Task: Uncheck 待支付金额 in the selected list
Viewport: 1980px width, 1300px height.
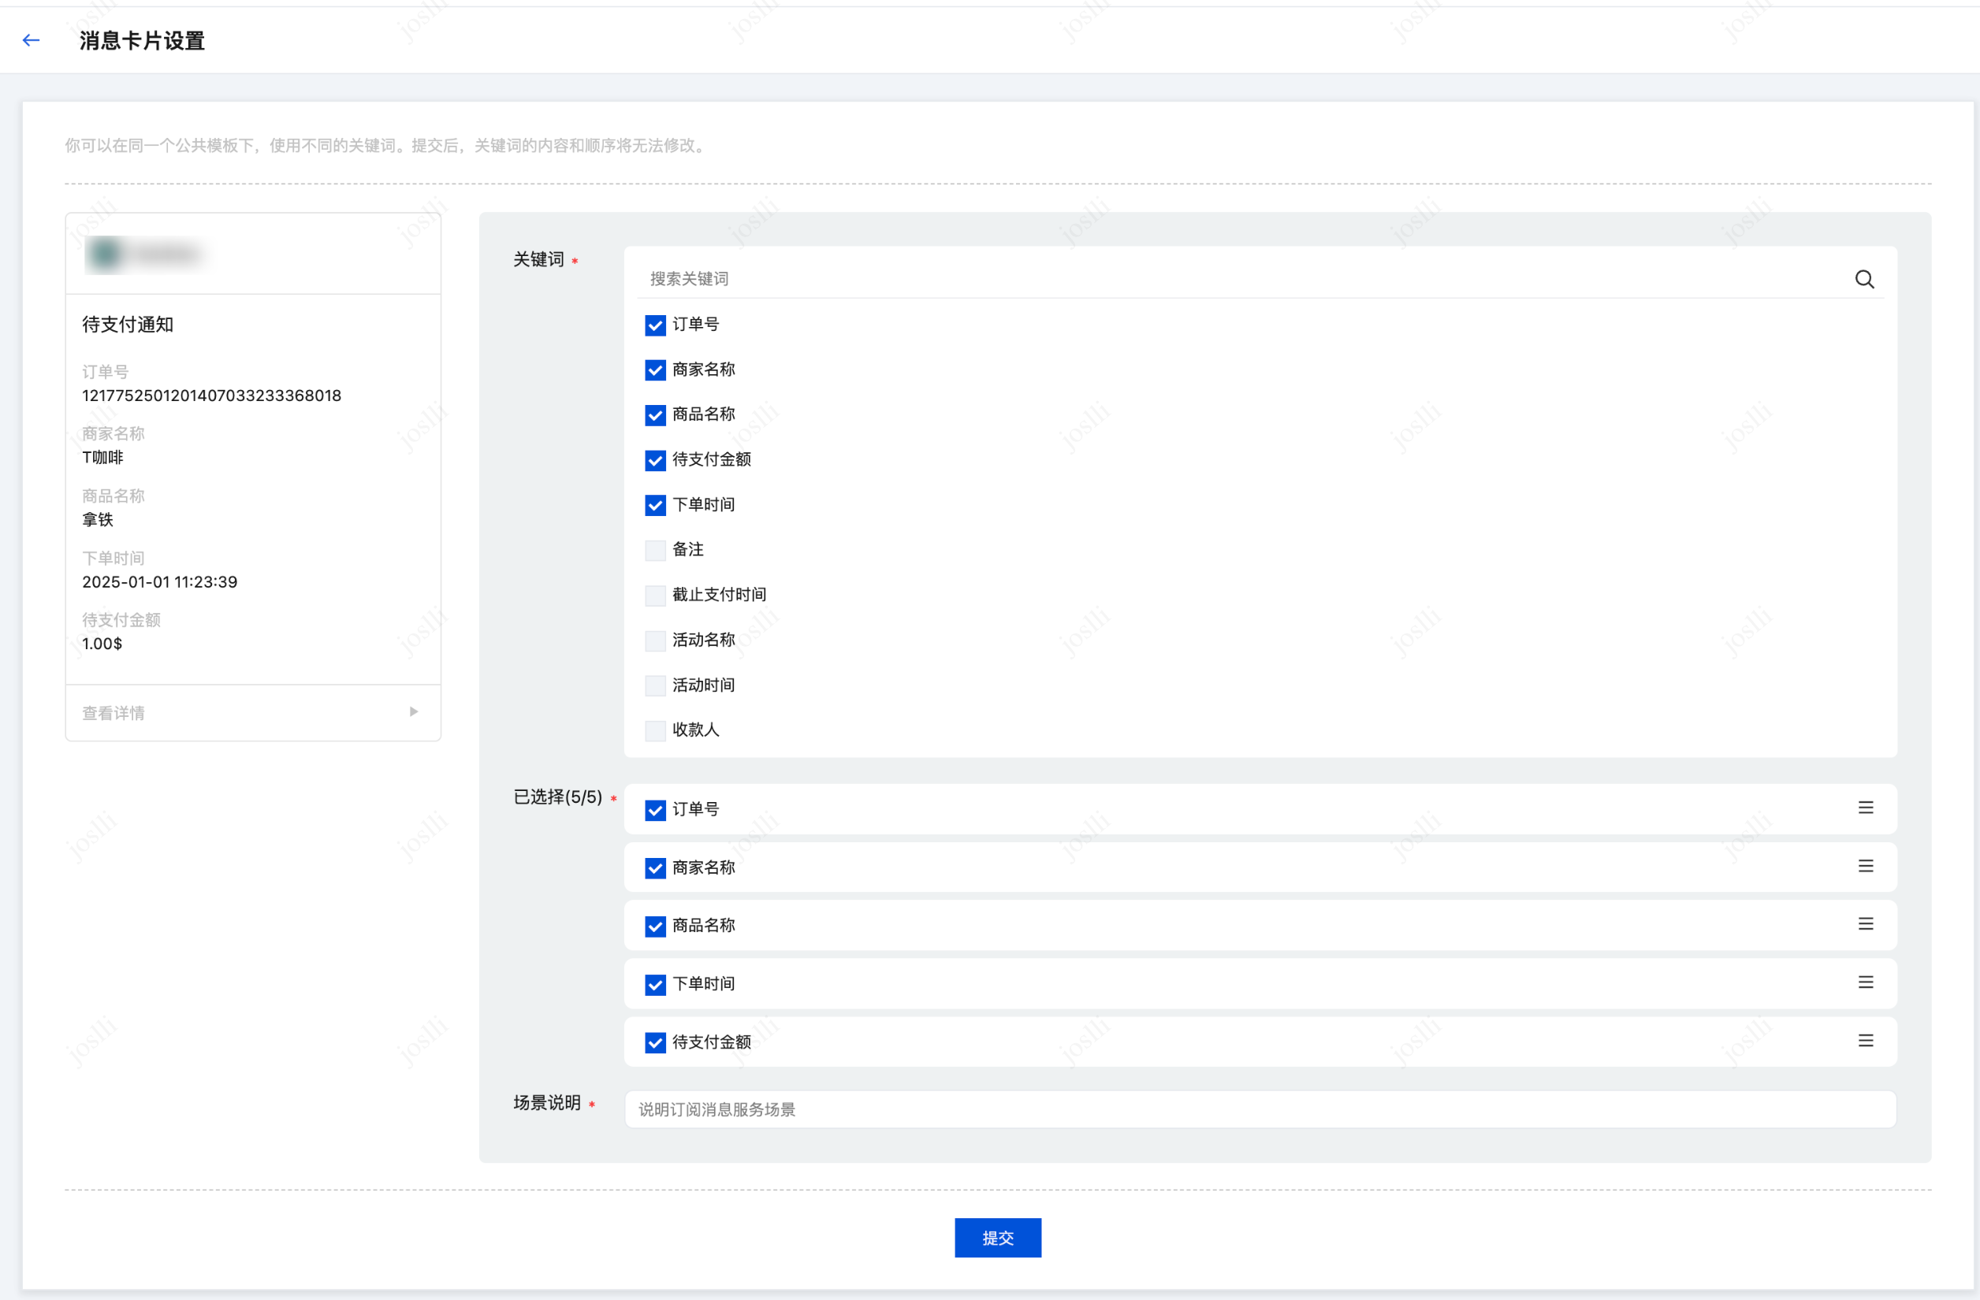Action: [656, 1042]
